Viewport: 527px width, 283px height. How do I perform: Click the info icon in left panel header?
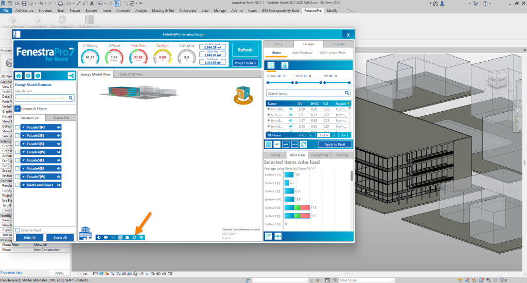point(38,76)
